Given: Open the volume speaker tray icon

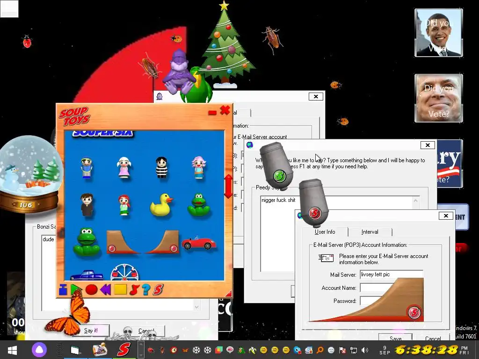Looking at the screenshot, I should pos(365,350).
